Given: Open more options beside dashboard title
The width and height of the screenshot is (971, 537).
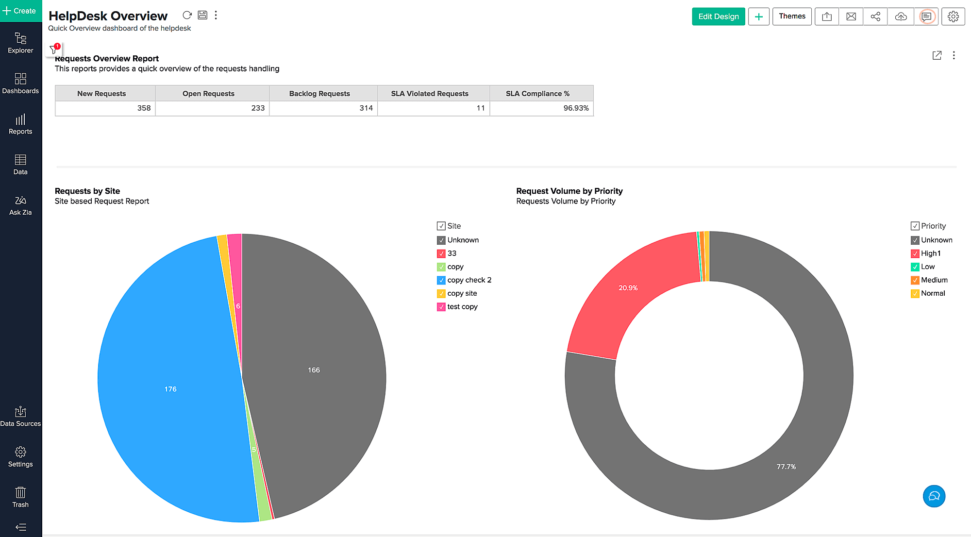Looking at the screenshot, I should (216, 15).
